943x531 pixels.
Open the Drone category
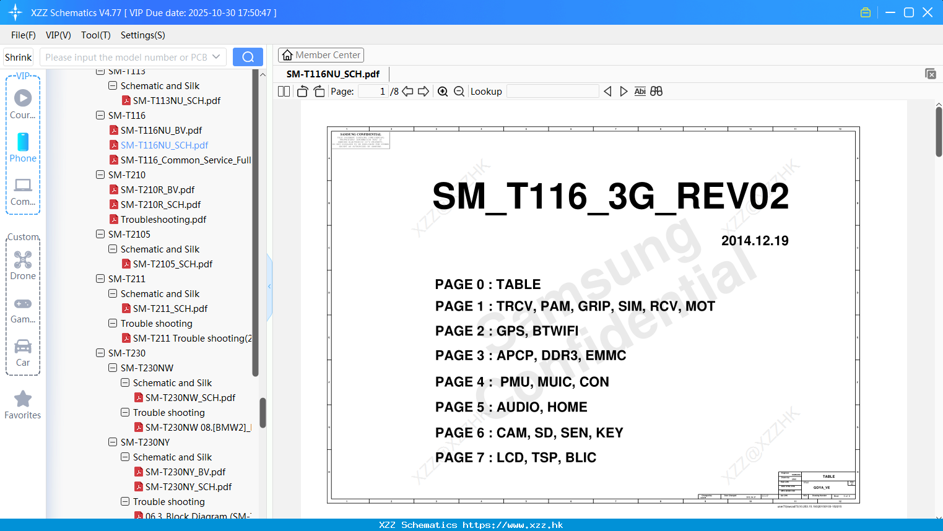23,265
